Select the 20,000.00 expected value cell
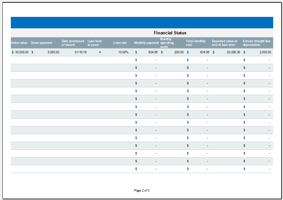The width and height of the screenshot is (283, 200). point(226,52)
